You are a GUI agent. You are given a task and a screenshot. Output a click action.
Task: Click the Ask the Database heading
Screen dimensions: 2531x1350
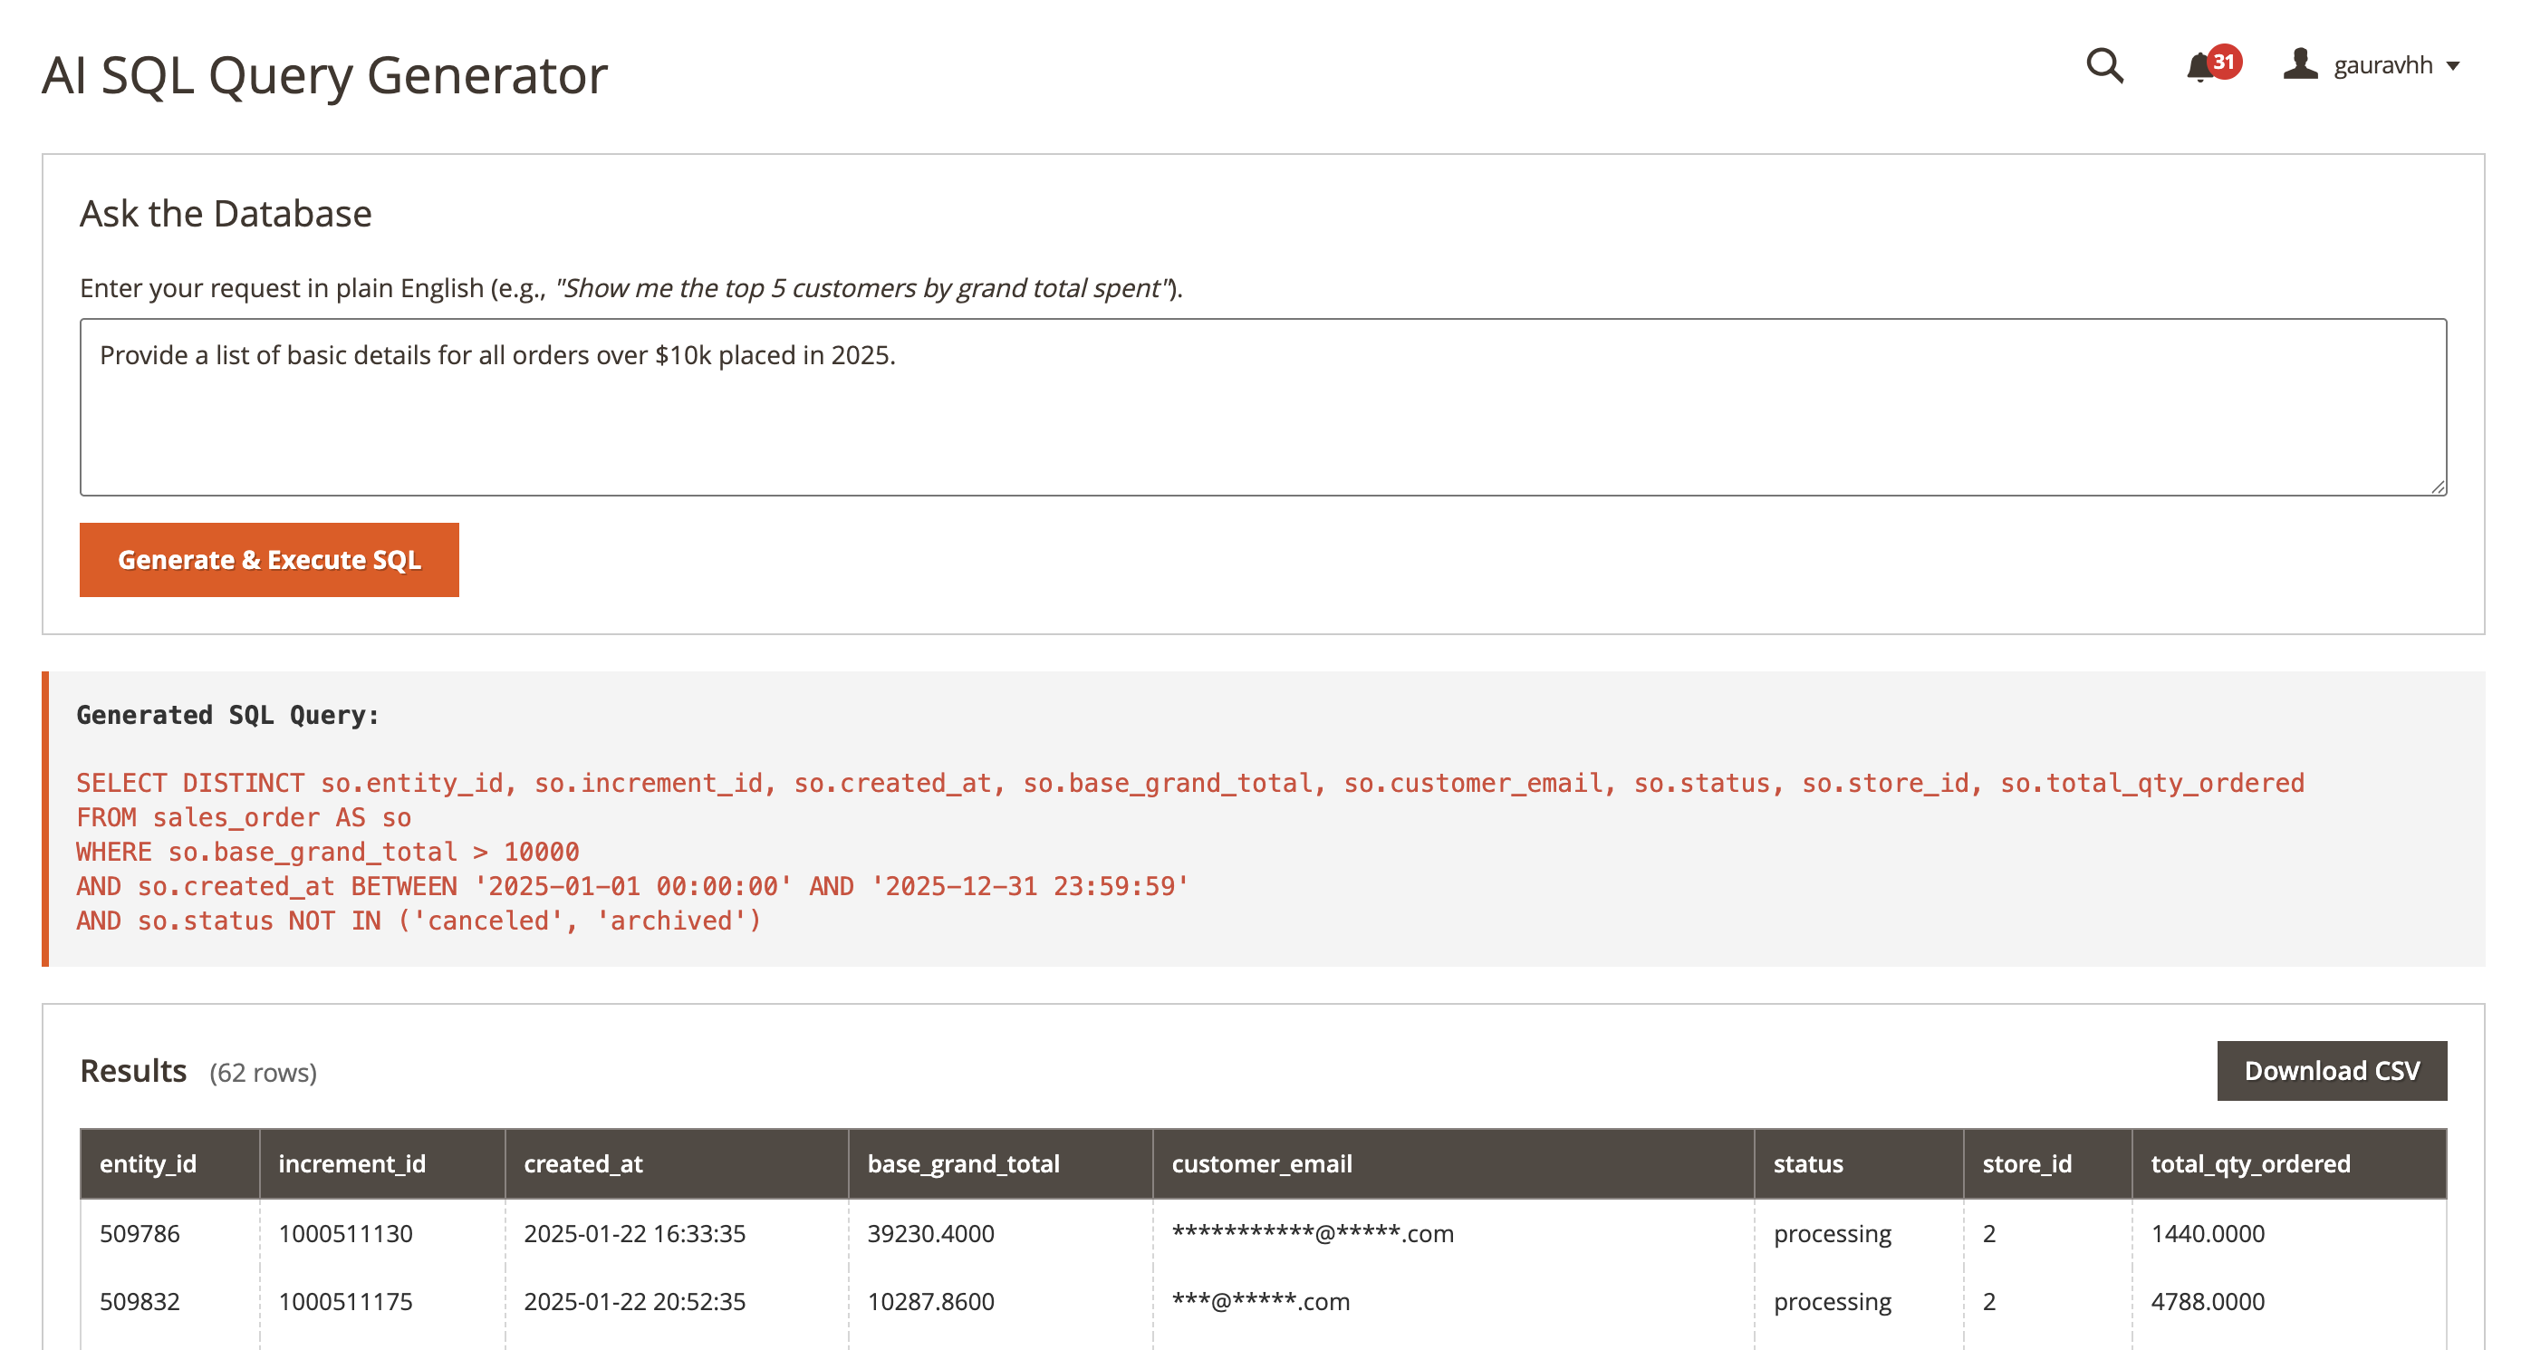click(225, 214)
